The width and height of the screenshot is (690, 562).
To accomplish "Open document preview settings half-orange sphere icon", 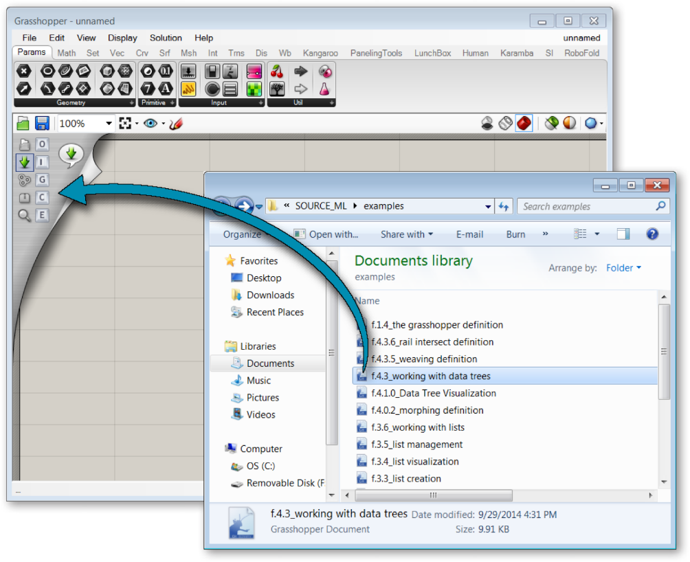I will click(570, 123).
